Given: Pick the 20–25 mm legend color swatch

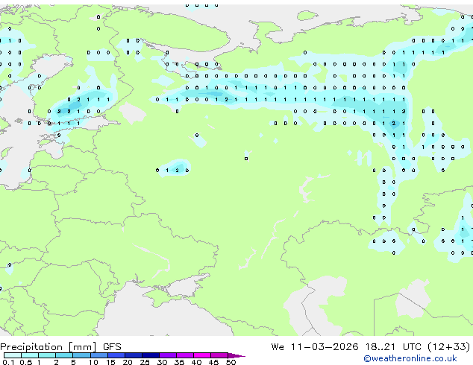Looking at the screenshot, I should [x=134, y=355].
